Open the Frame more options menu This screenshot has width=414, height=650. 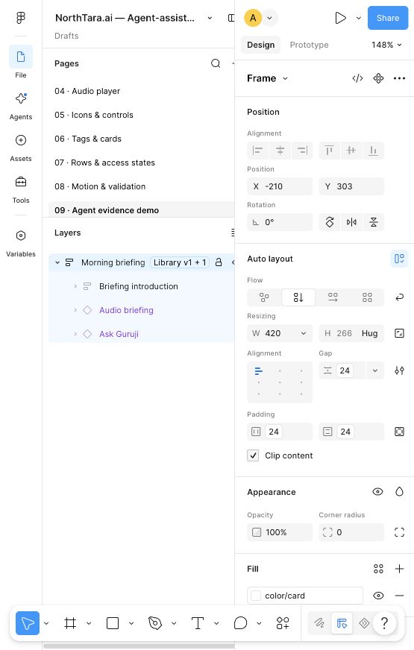(x=399, y=78)
